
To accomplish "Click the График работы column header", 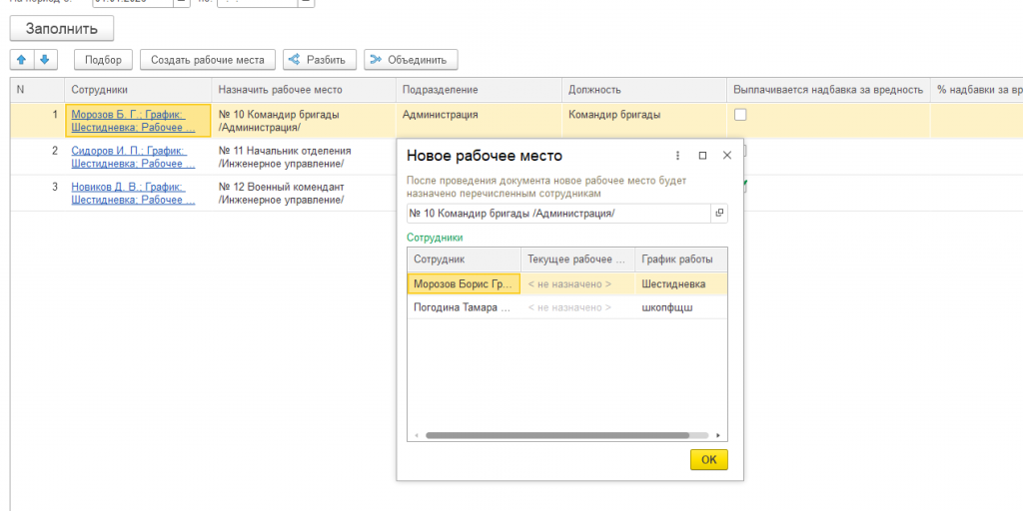I will tap(680, 259).
